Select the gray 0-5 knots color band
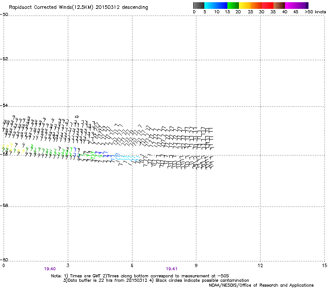 coord(199,5)
